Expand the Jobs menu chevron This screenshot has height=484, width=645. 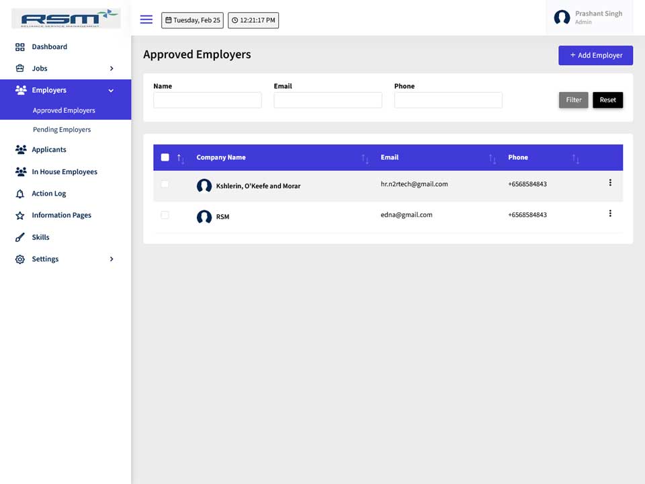(x=112, y=69)
